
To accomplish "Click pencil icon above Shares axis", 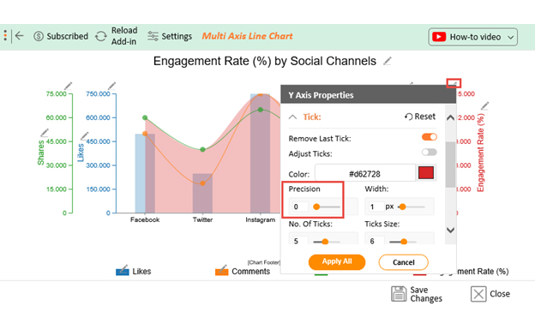I will click(69, 86).
